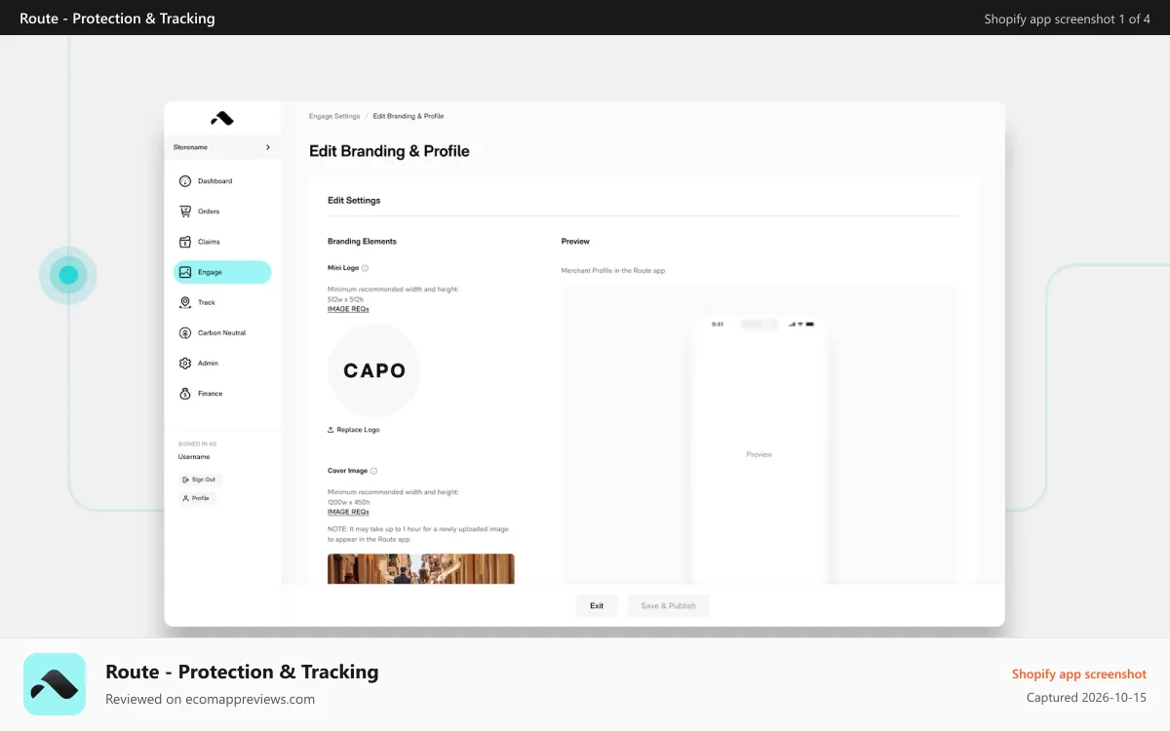Click the Replace Logo upload button
Viewport: 1170px width, 731px height.
354,430
